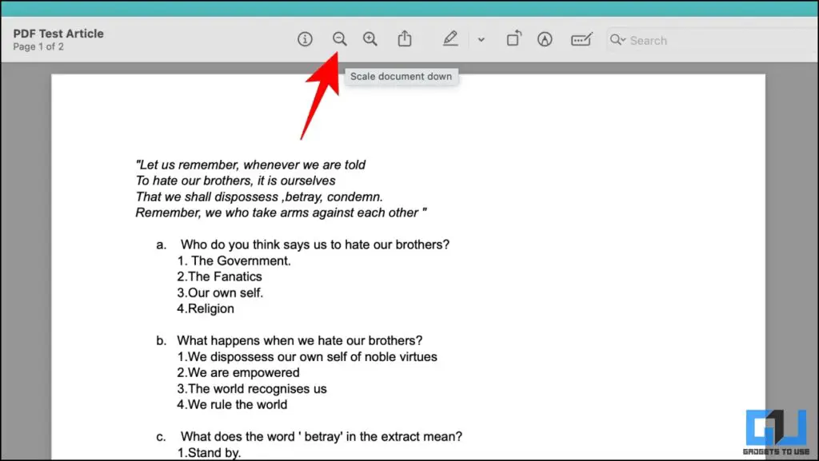Image resolution: width=819 pixels, height=461 pixels.
Task: Click the Page 1 of 2 label
Action: point(38,46)
